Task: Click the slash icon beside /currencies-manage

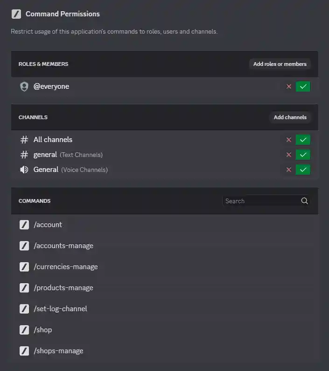Action: (24, 267)
